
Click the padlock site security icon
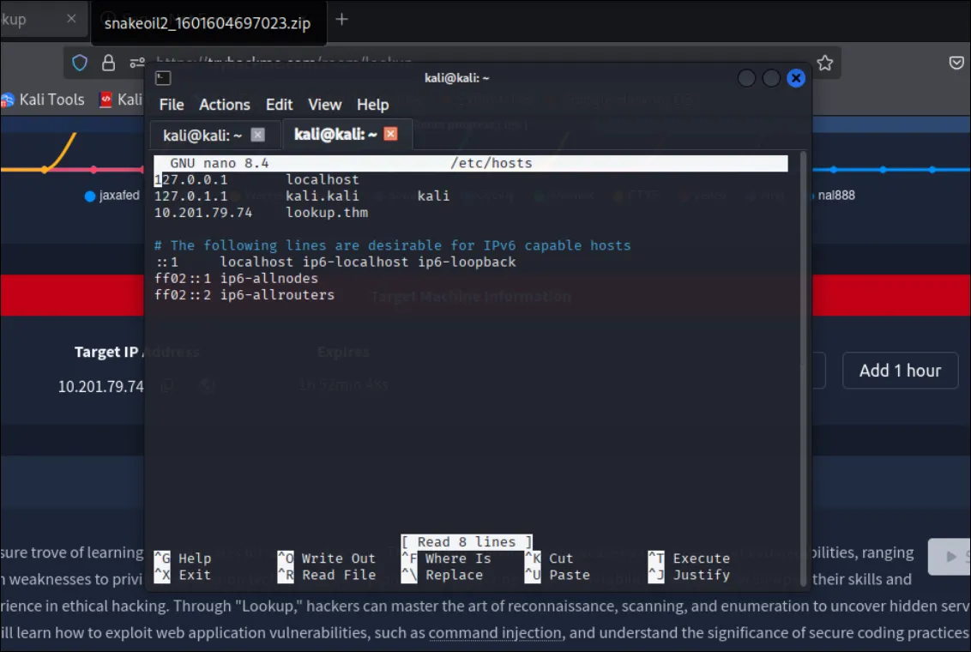pos(108,63)
